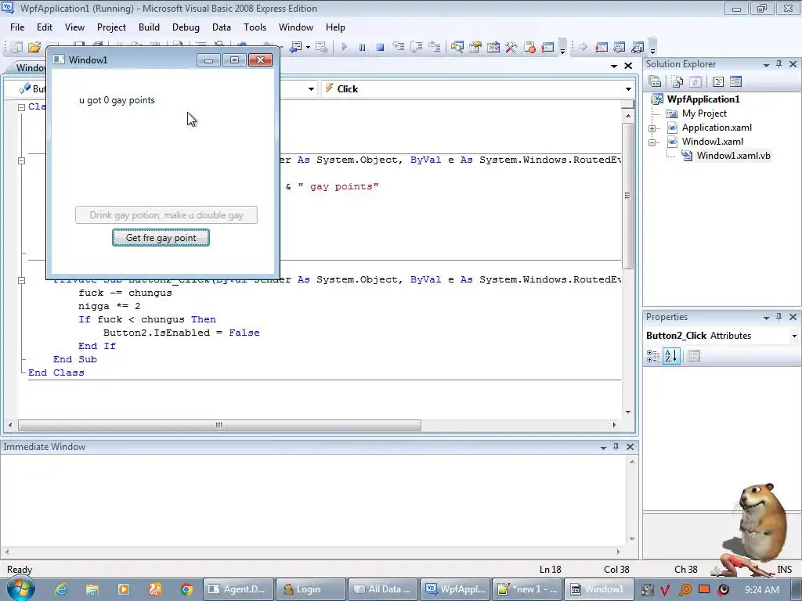Open the Tools menu

coord(255,27)
